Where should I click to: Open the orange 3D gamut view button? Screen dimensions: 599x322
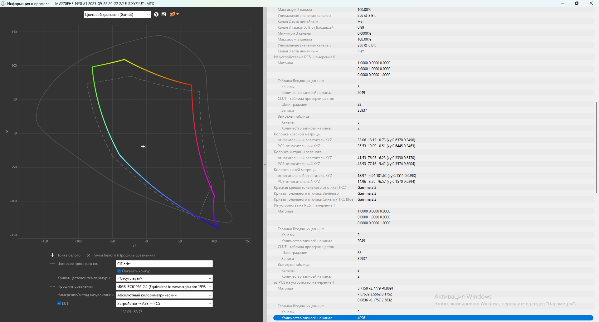(x=174, y=14)
